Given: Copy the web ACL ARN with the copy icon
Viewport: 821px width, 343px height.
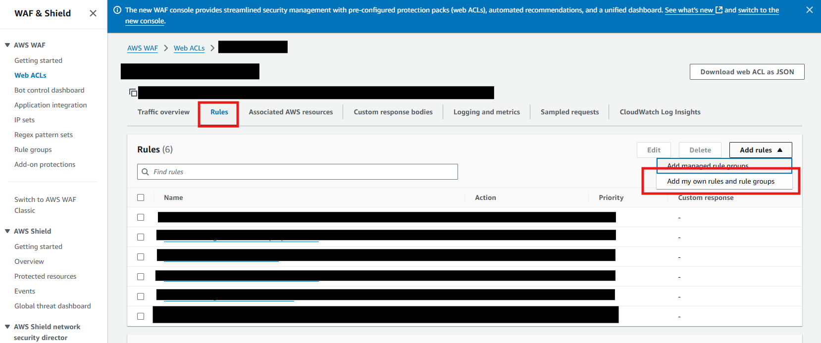Looking at the screenshot, I should click(133, 93).
